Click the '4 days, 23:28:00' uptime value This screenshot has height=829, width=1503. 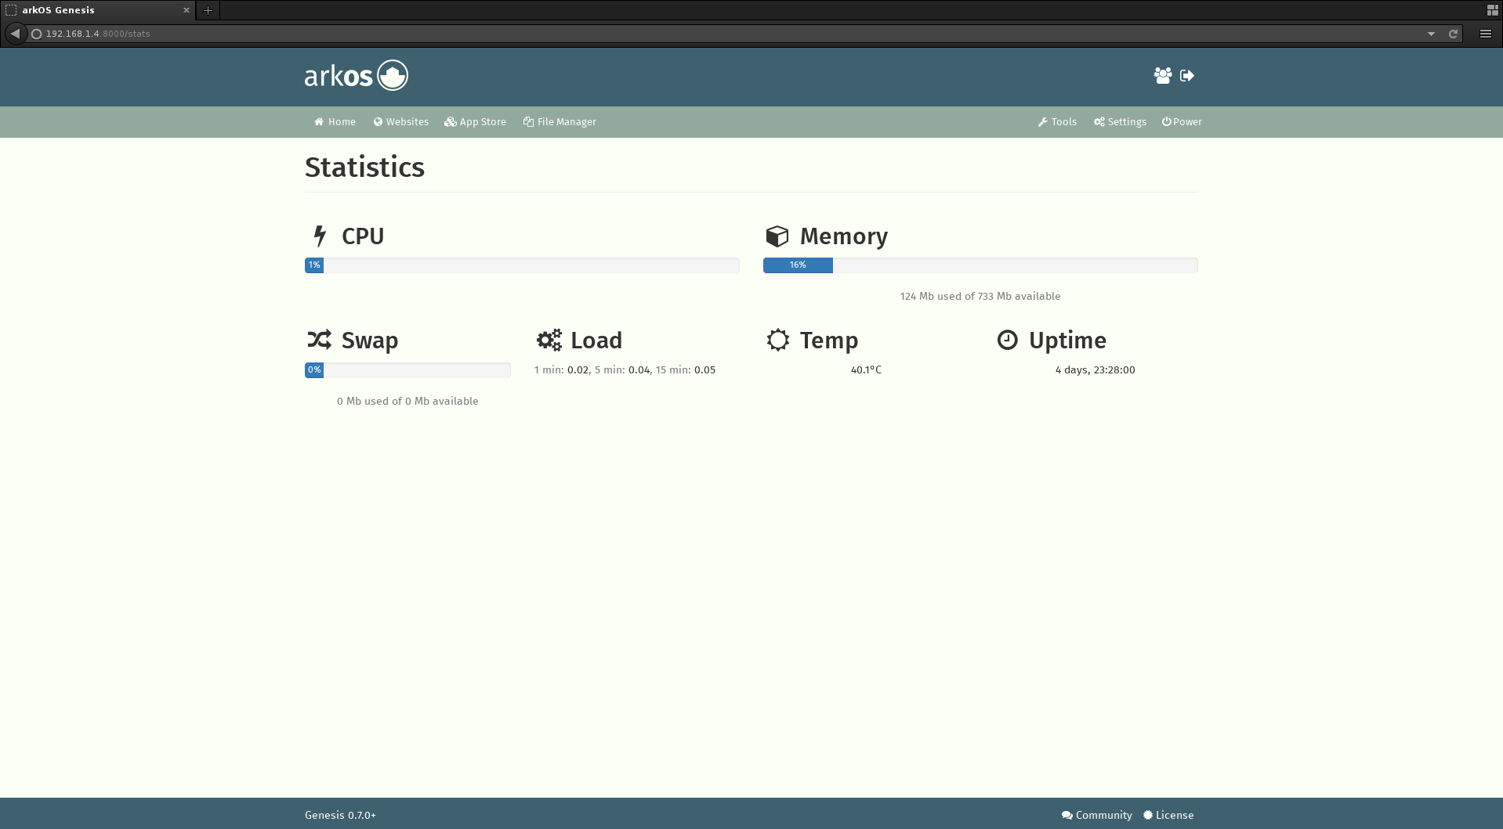1095,370
